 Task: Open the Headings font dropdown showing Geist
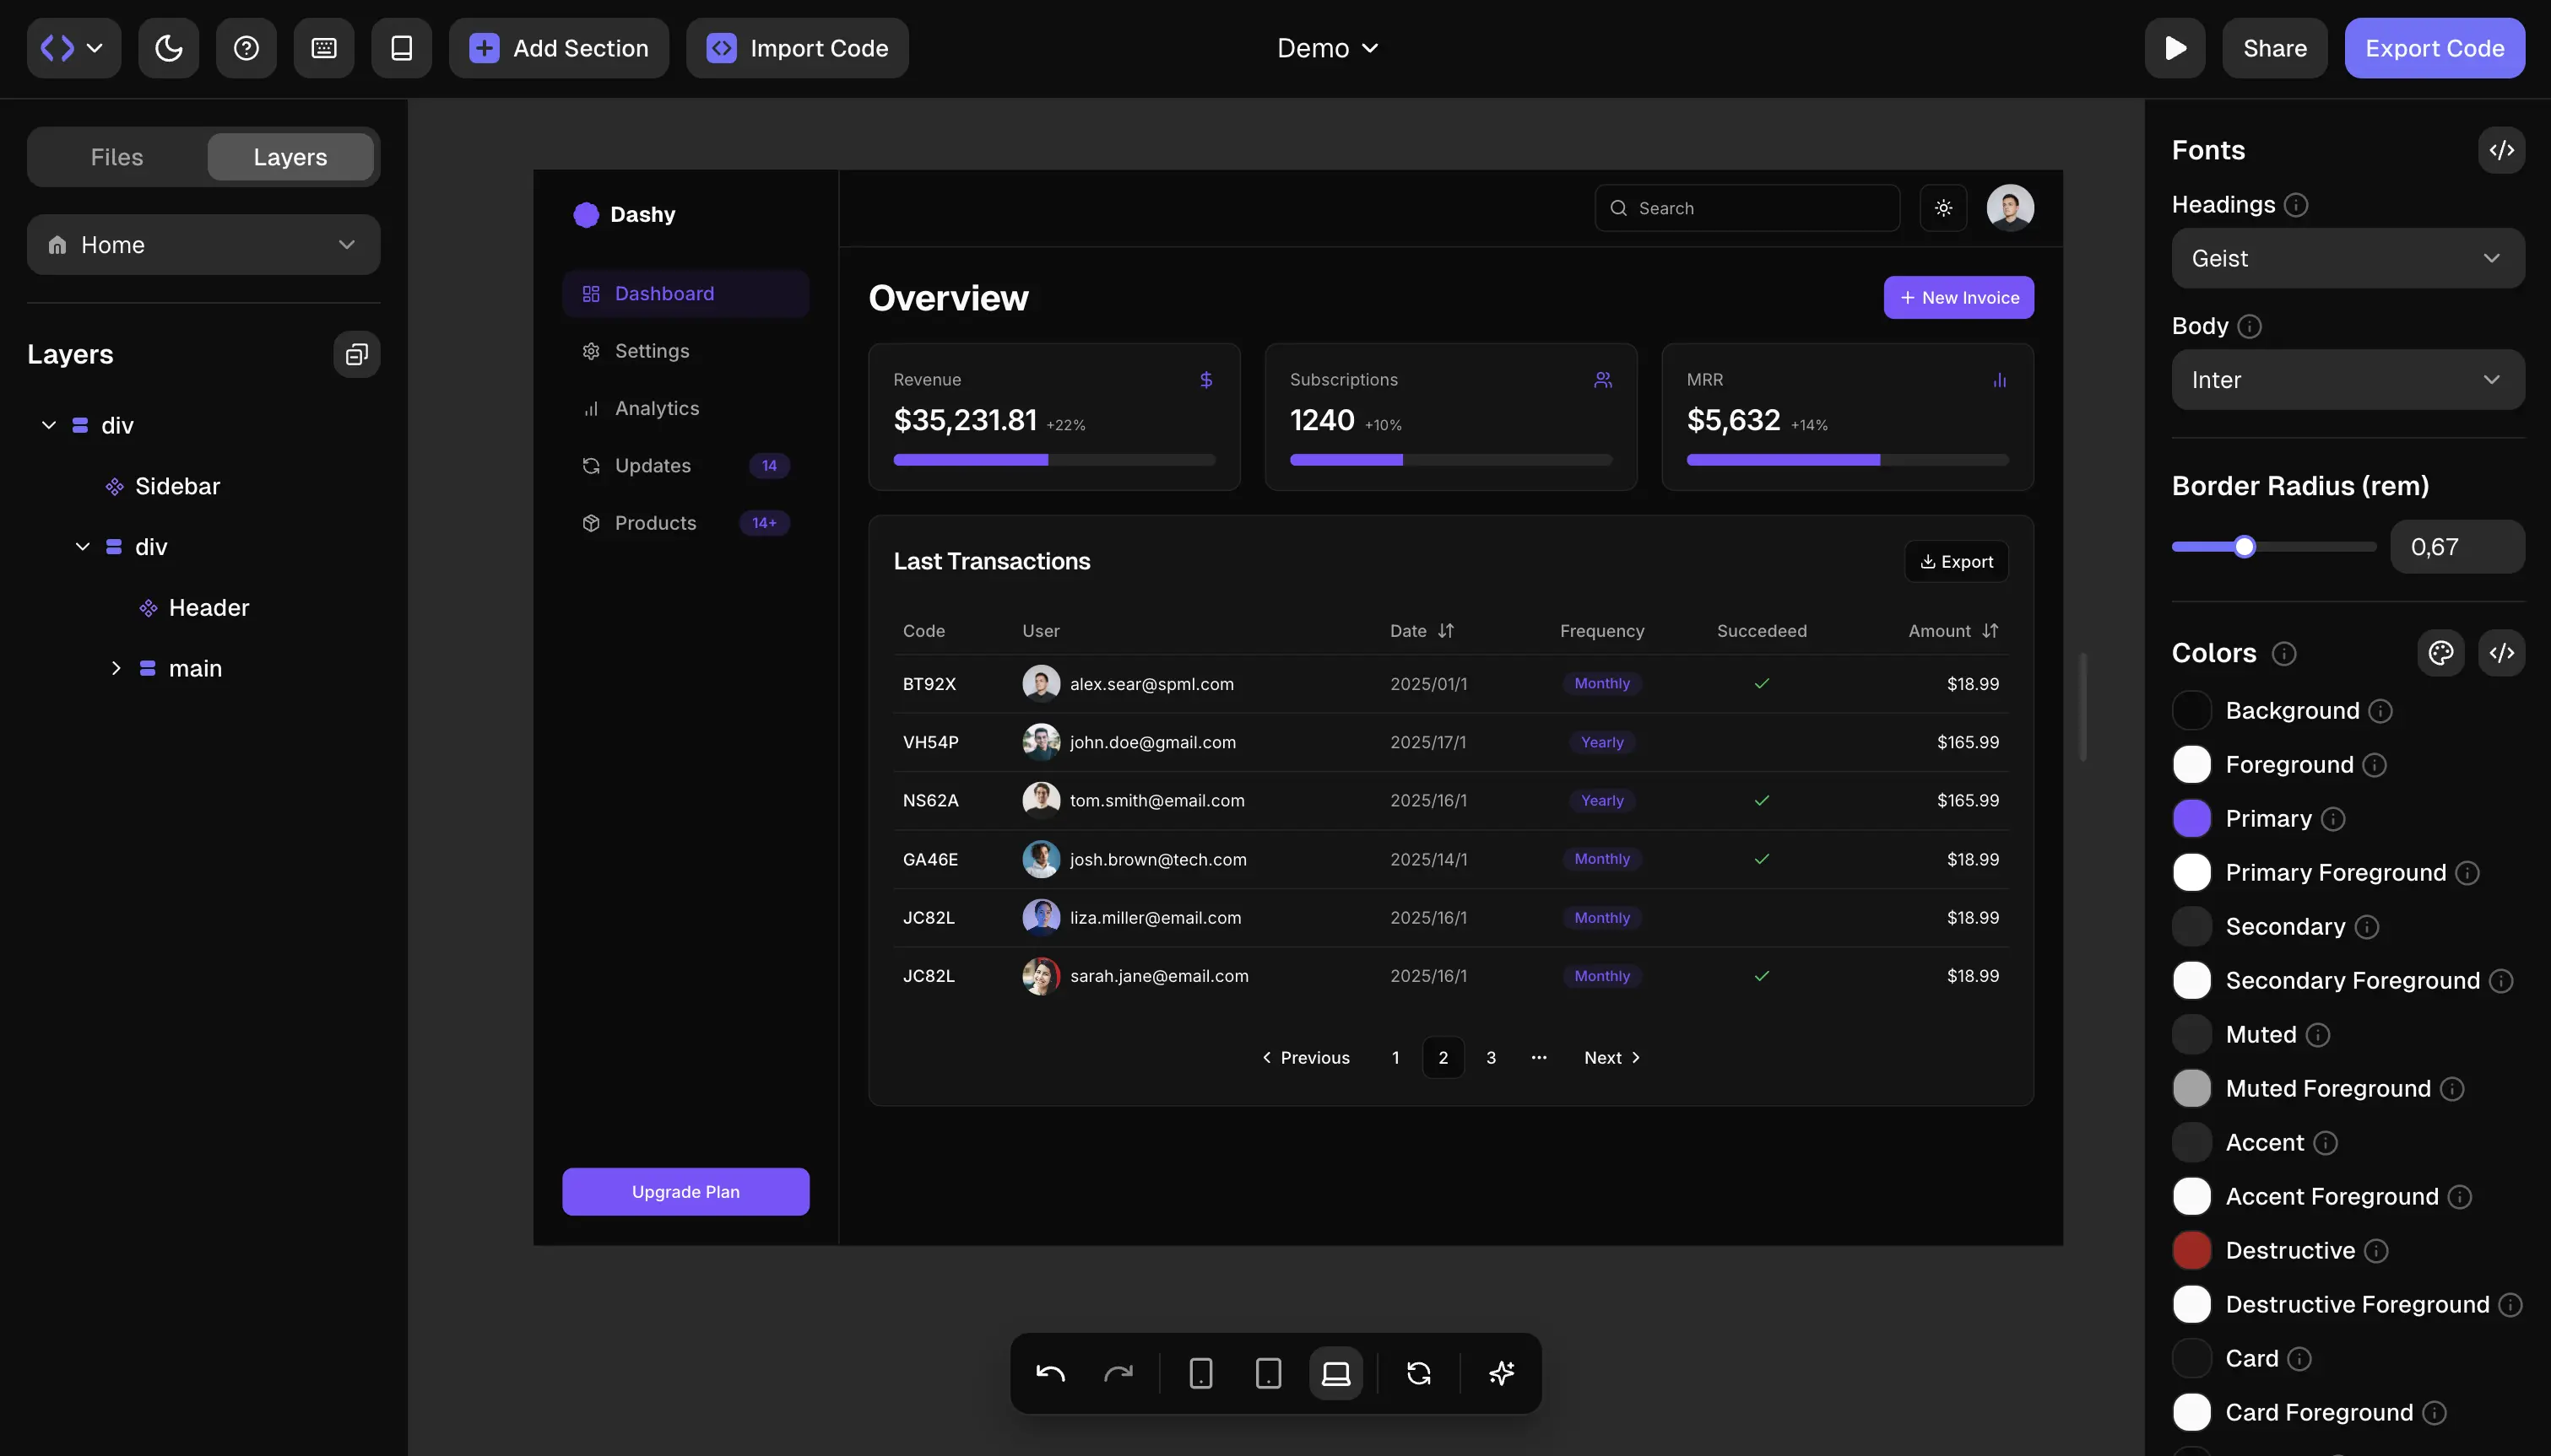tap(2348, 258)
